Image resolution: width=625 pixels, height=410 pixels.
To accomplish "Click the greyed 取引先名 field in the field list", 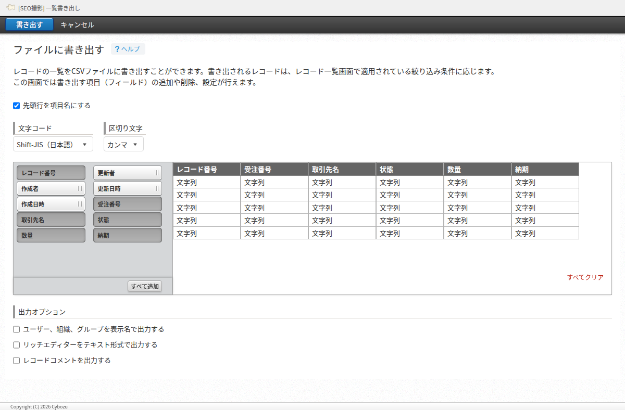I will point(51,220).
